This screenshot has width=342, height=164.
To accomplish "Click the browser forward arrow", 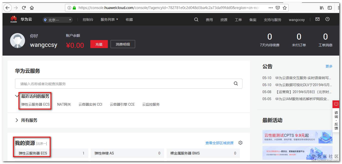I will [16, 8].
